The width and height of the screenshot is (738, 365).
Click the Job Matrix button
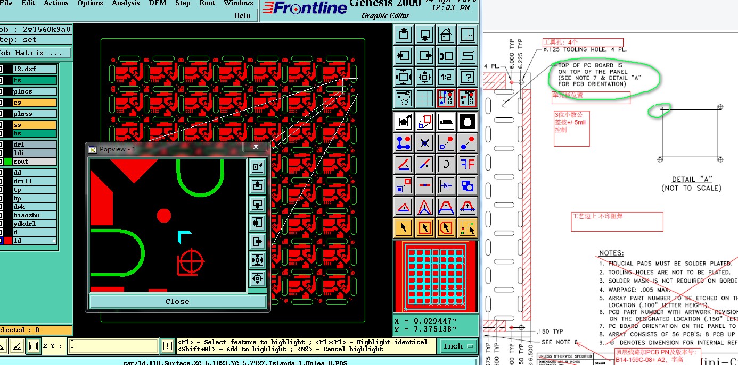[35, 53]
